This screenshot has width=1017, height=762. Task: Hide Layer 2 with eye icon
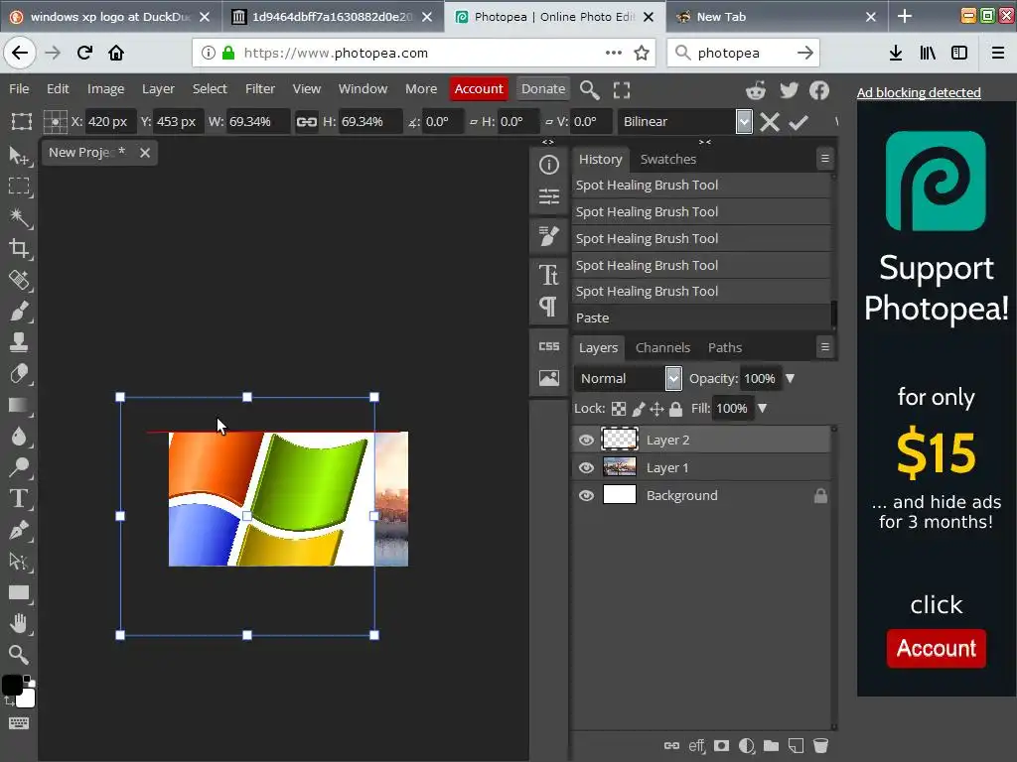click(586, 440)
